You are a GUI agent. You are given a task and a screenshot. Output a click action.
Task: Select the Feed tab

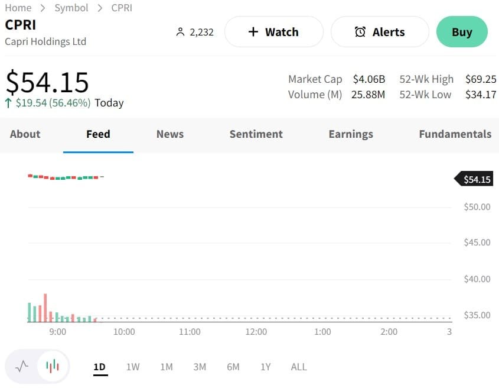[x=98, y=134]
